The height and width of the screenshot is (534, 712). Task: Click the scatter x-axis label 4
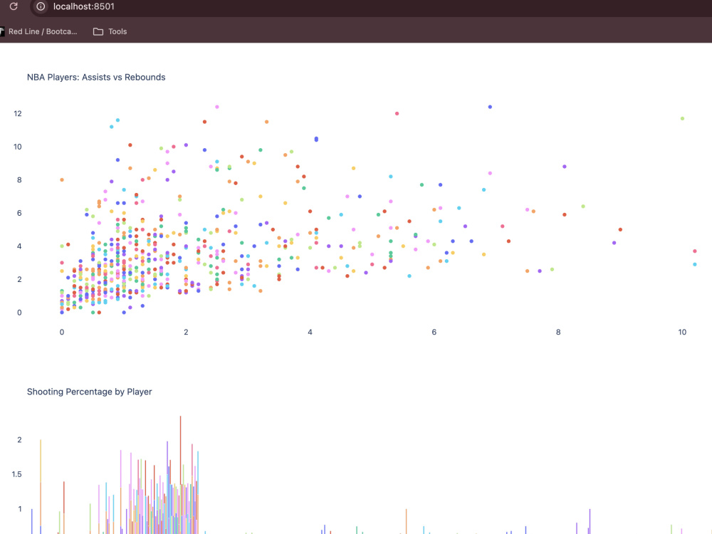click(x=310, y=332)
